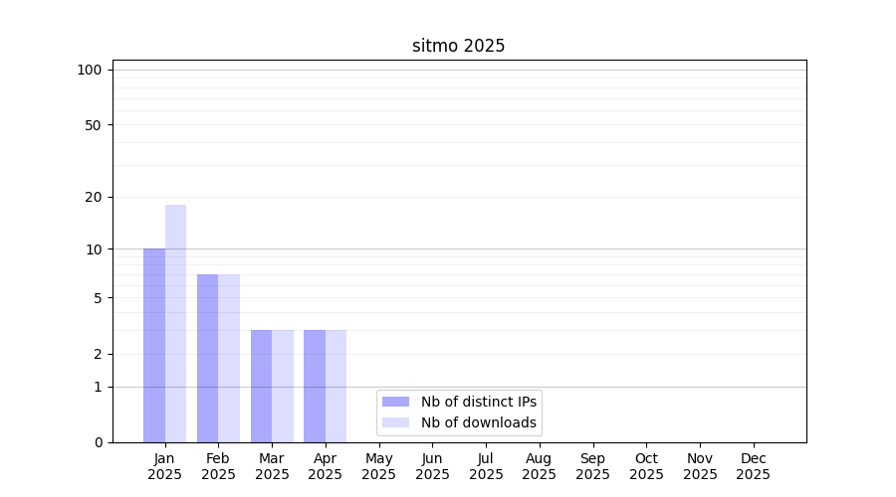The image size is (896, 497).
Task: Click the March distinct IPs bar
Action: click(261, 386)
